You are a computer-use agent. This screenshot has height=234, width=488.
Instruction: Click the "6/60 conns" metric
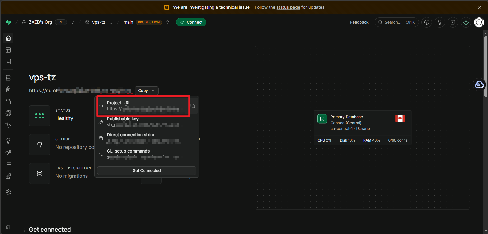coord(398,140)
